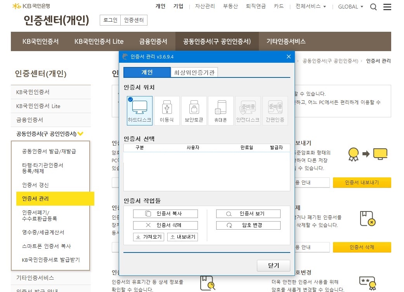Open 영수증/세금계산서 sidebar item
404x292 pixels.
pos(43,232)
